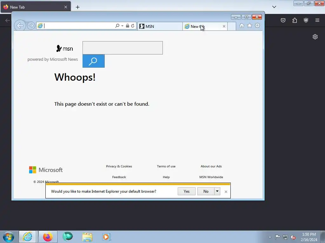Open Internet Explorer Tools gear menu
This screenshot has width=325, height=243.
(x=257, y=25)
